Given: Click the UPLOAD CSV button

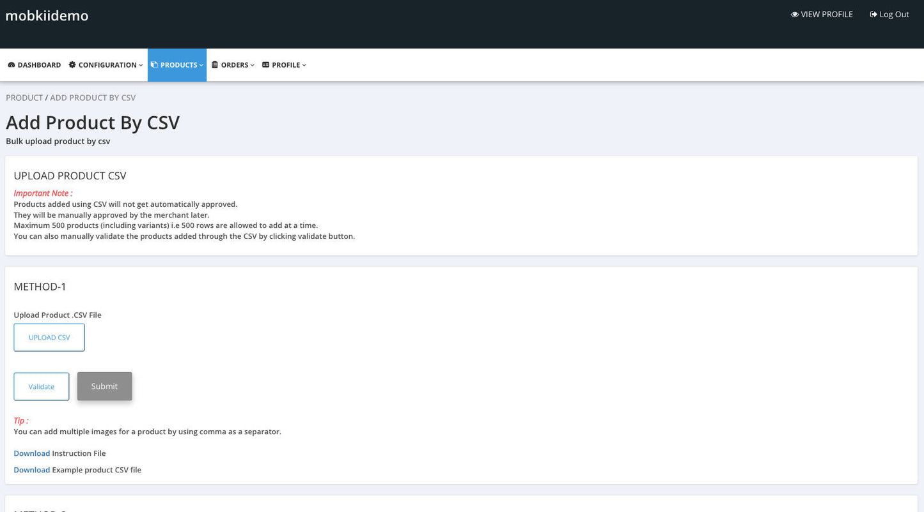Looking at the screenshot, I should click(49, 338).
